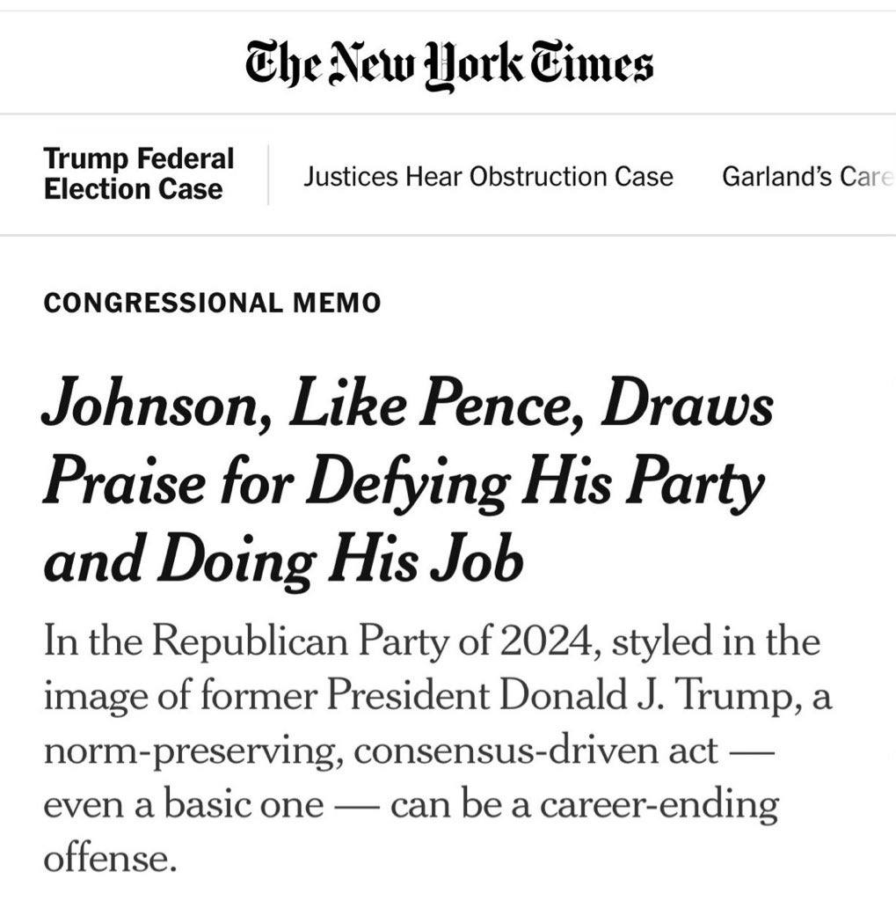Click the word "styled" in the summary
The image size is (896, 901).
[x=657, y=641]
